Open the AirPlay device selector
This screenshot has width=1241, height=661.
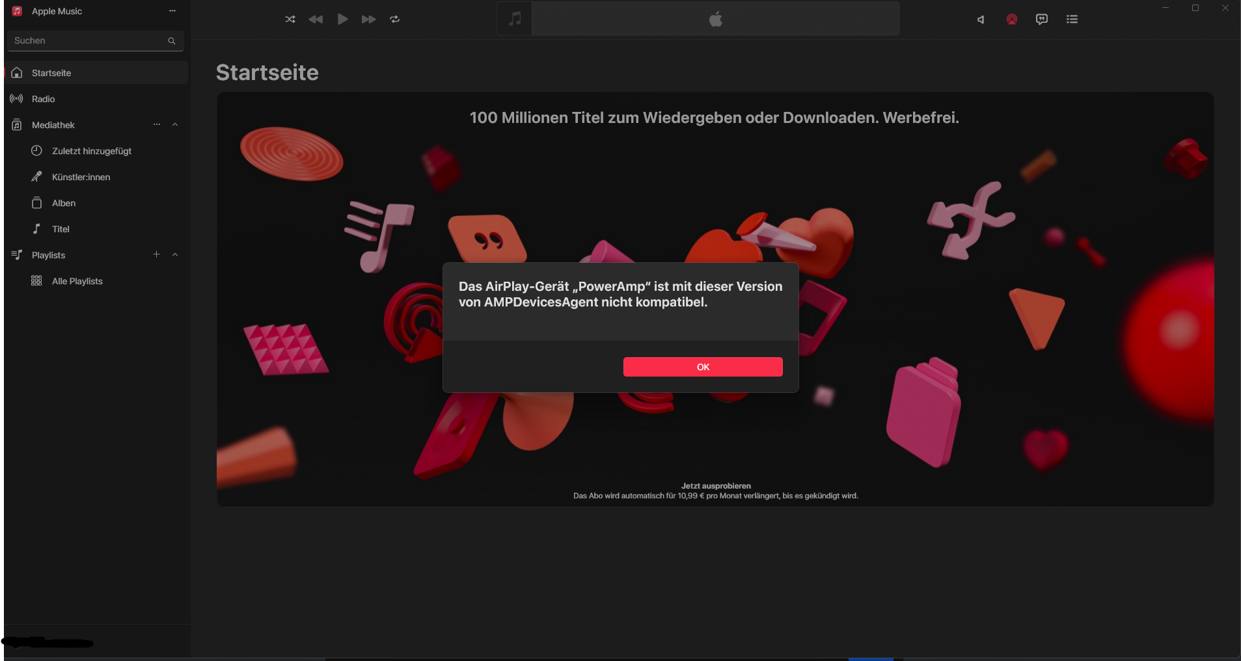pos(1012,20)
